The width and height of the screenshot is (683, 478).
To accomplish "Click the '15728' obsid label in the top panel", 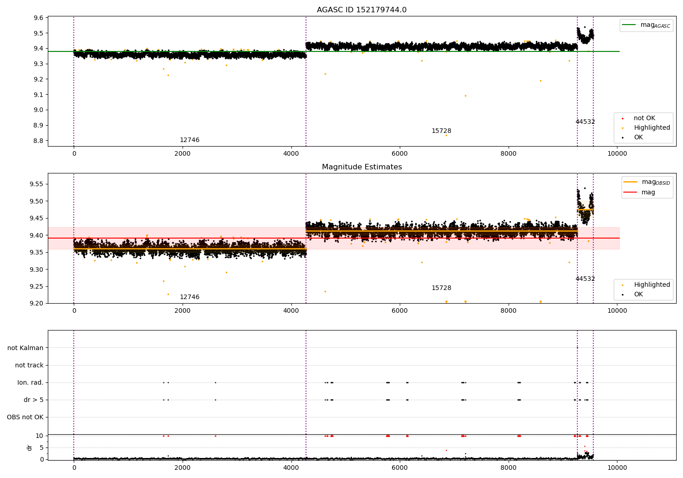I will [441, 131].
